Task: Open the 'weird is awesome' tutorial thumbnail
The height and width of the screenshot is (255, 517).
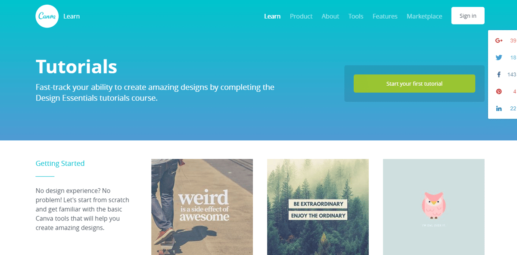Action: (x=202, y=207)
